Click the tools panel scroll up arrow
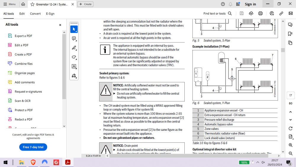 pyautogui.click(x=64, y=33)
